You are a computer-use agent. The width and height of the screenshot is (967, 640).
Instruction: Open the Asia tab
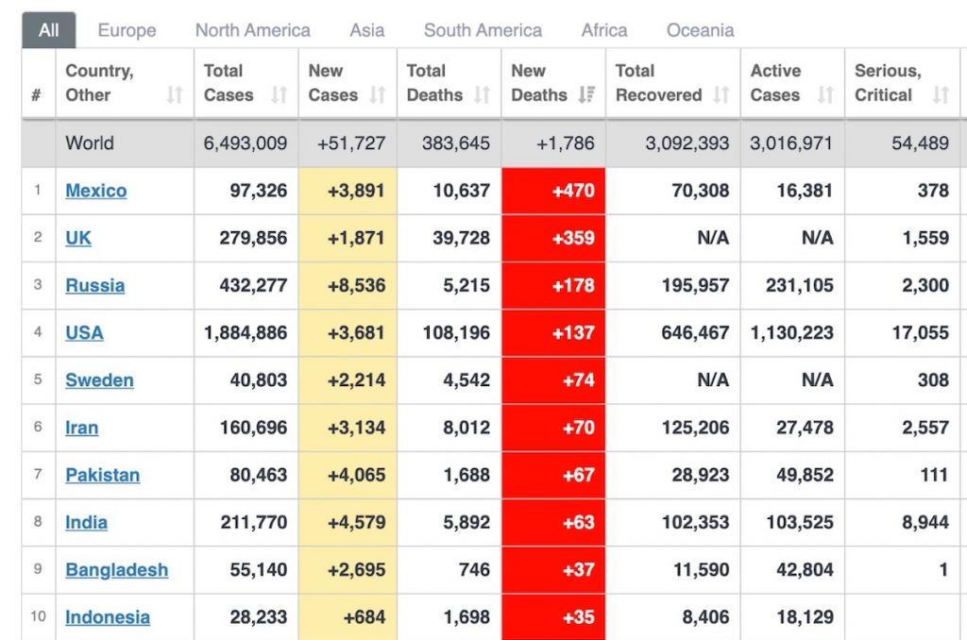click(367, 30)
